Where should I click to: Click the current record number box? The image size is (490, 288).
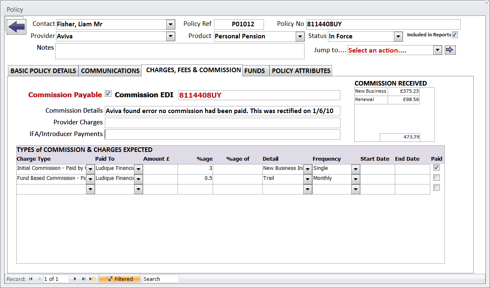point(56,279)
